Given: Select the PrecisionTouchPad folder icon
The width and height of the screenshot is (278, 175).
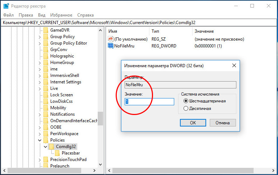Looking at the screenshot, I should point(46,160).
